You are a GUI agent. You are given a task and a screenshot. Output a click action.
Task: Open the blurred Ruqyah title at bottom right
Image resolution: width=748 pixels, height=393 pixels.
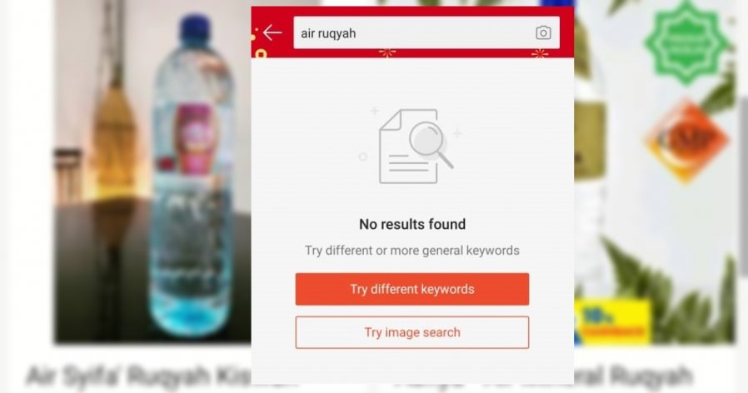pos(634,376)
